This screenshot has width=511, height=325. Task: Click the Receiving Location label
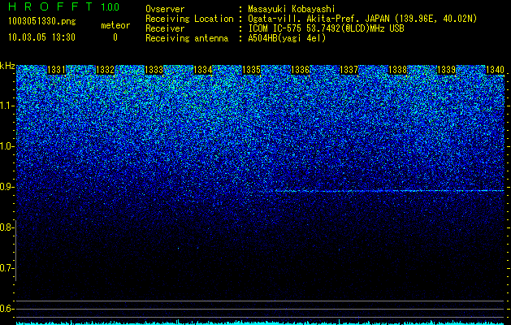pos(189,19)
